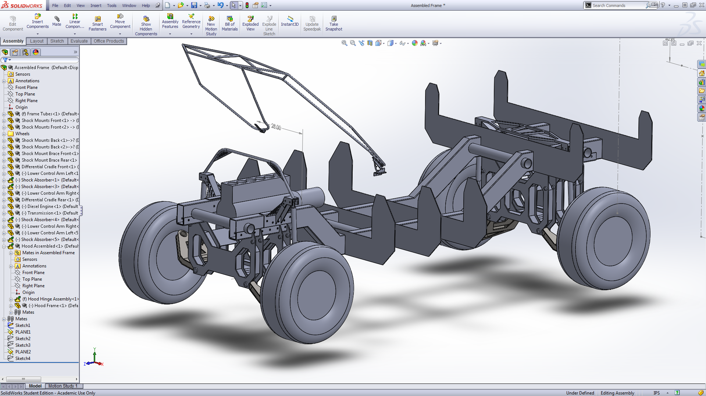Click Zoom to Fit icon

coord(345,43)
